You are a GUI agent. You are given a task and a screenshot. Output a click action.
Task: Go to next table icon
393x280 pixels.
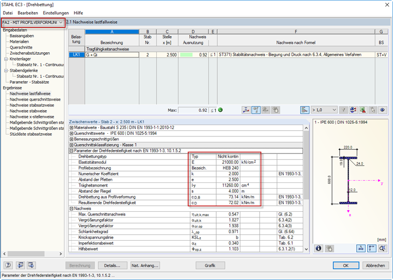(x=31, y=265)
